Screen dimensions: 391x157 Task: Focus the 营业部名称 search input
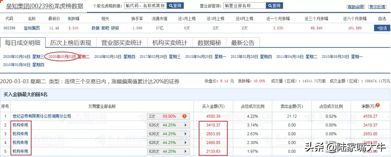(244, 6)
